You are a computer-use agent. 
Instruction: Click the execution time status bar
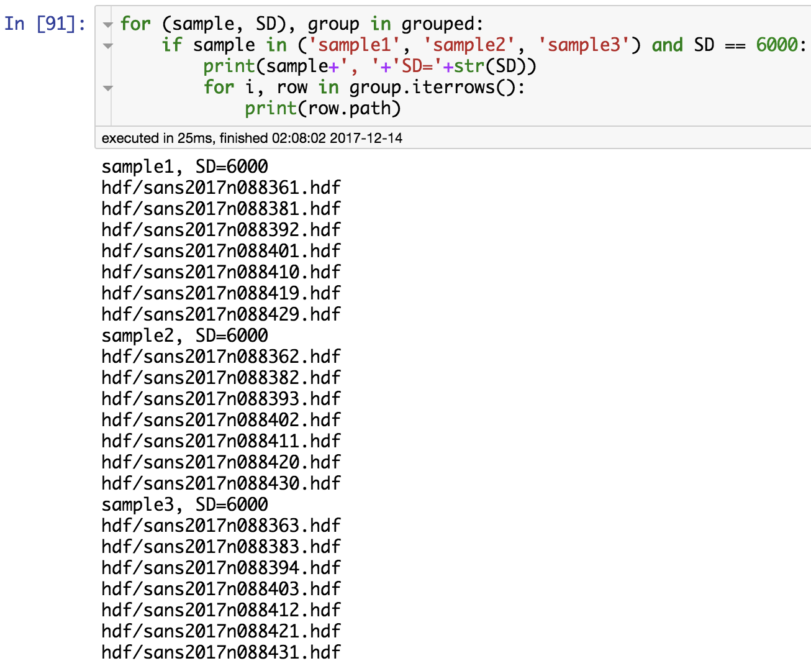[x=248, y=138]
